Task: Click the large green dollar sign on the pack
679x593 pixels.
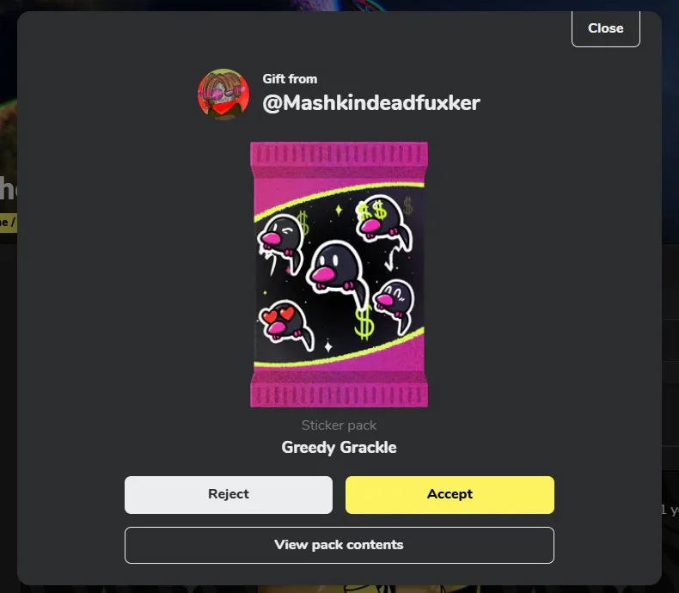Action: coord(364,323)
